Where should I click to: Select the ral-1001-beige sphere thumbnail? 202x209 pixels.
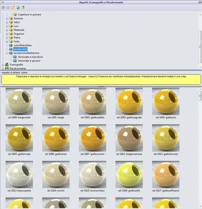56,101
